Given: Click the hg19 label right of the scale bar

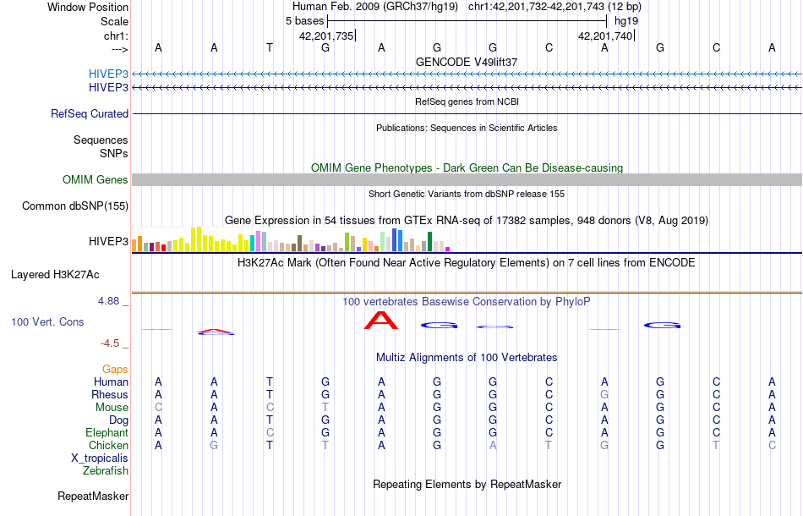Looking at the screenshot, I should 626,21.
